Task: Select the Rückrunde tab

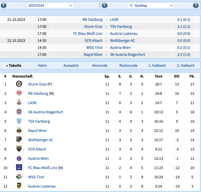Action: 128,66
